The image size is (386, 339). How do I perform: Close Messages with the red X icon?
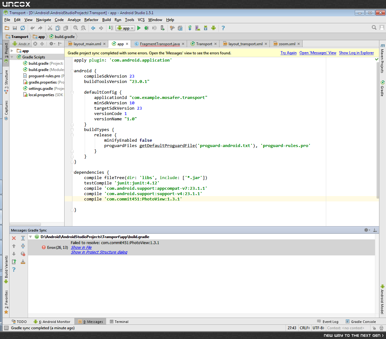[14, 238]
